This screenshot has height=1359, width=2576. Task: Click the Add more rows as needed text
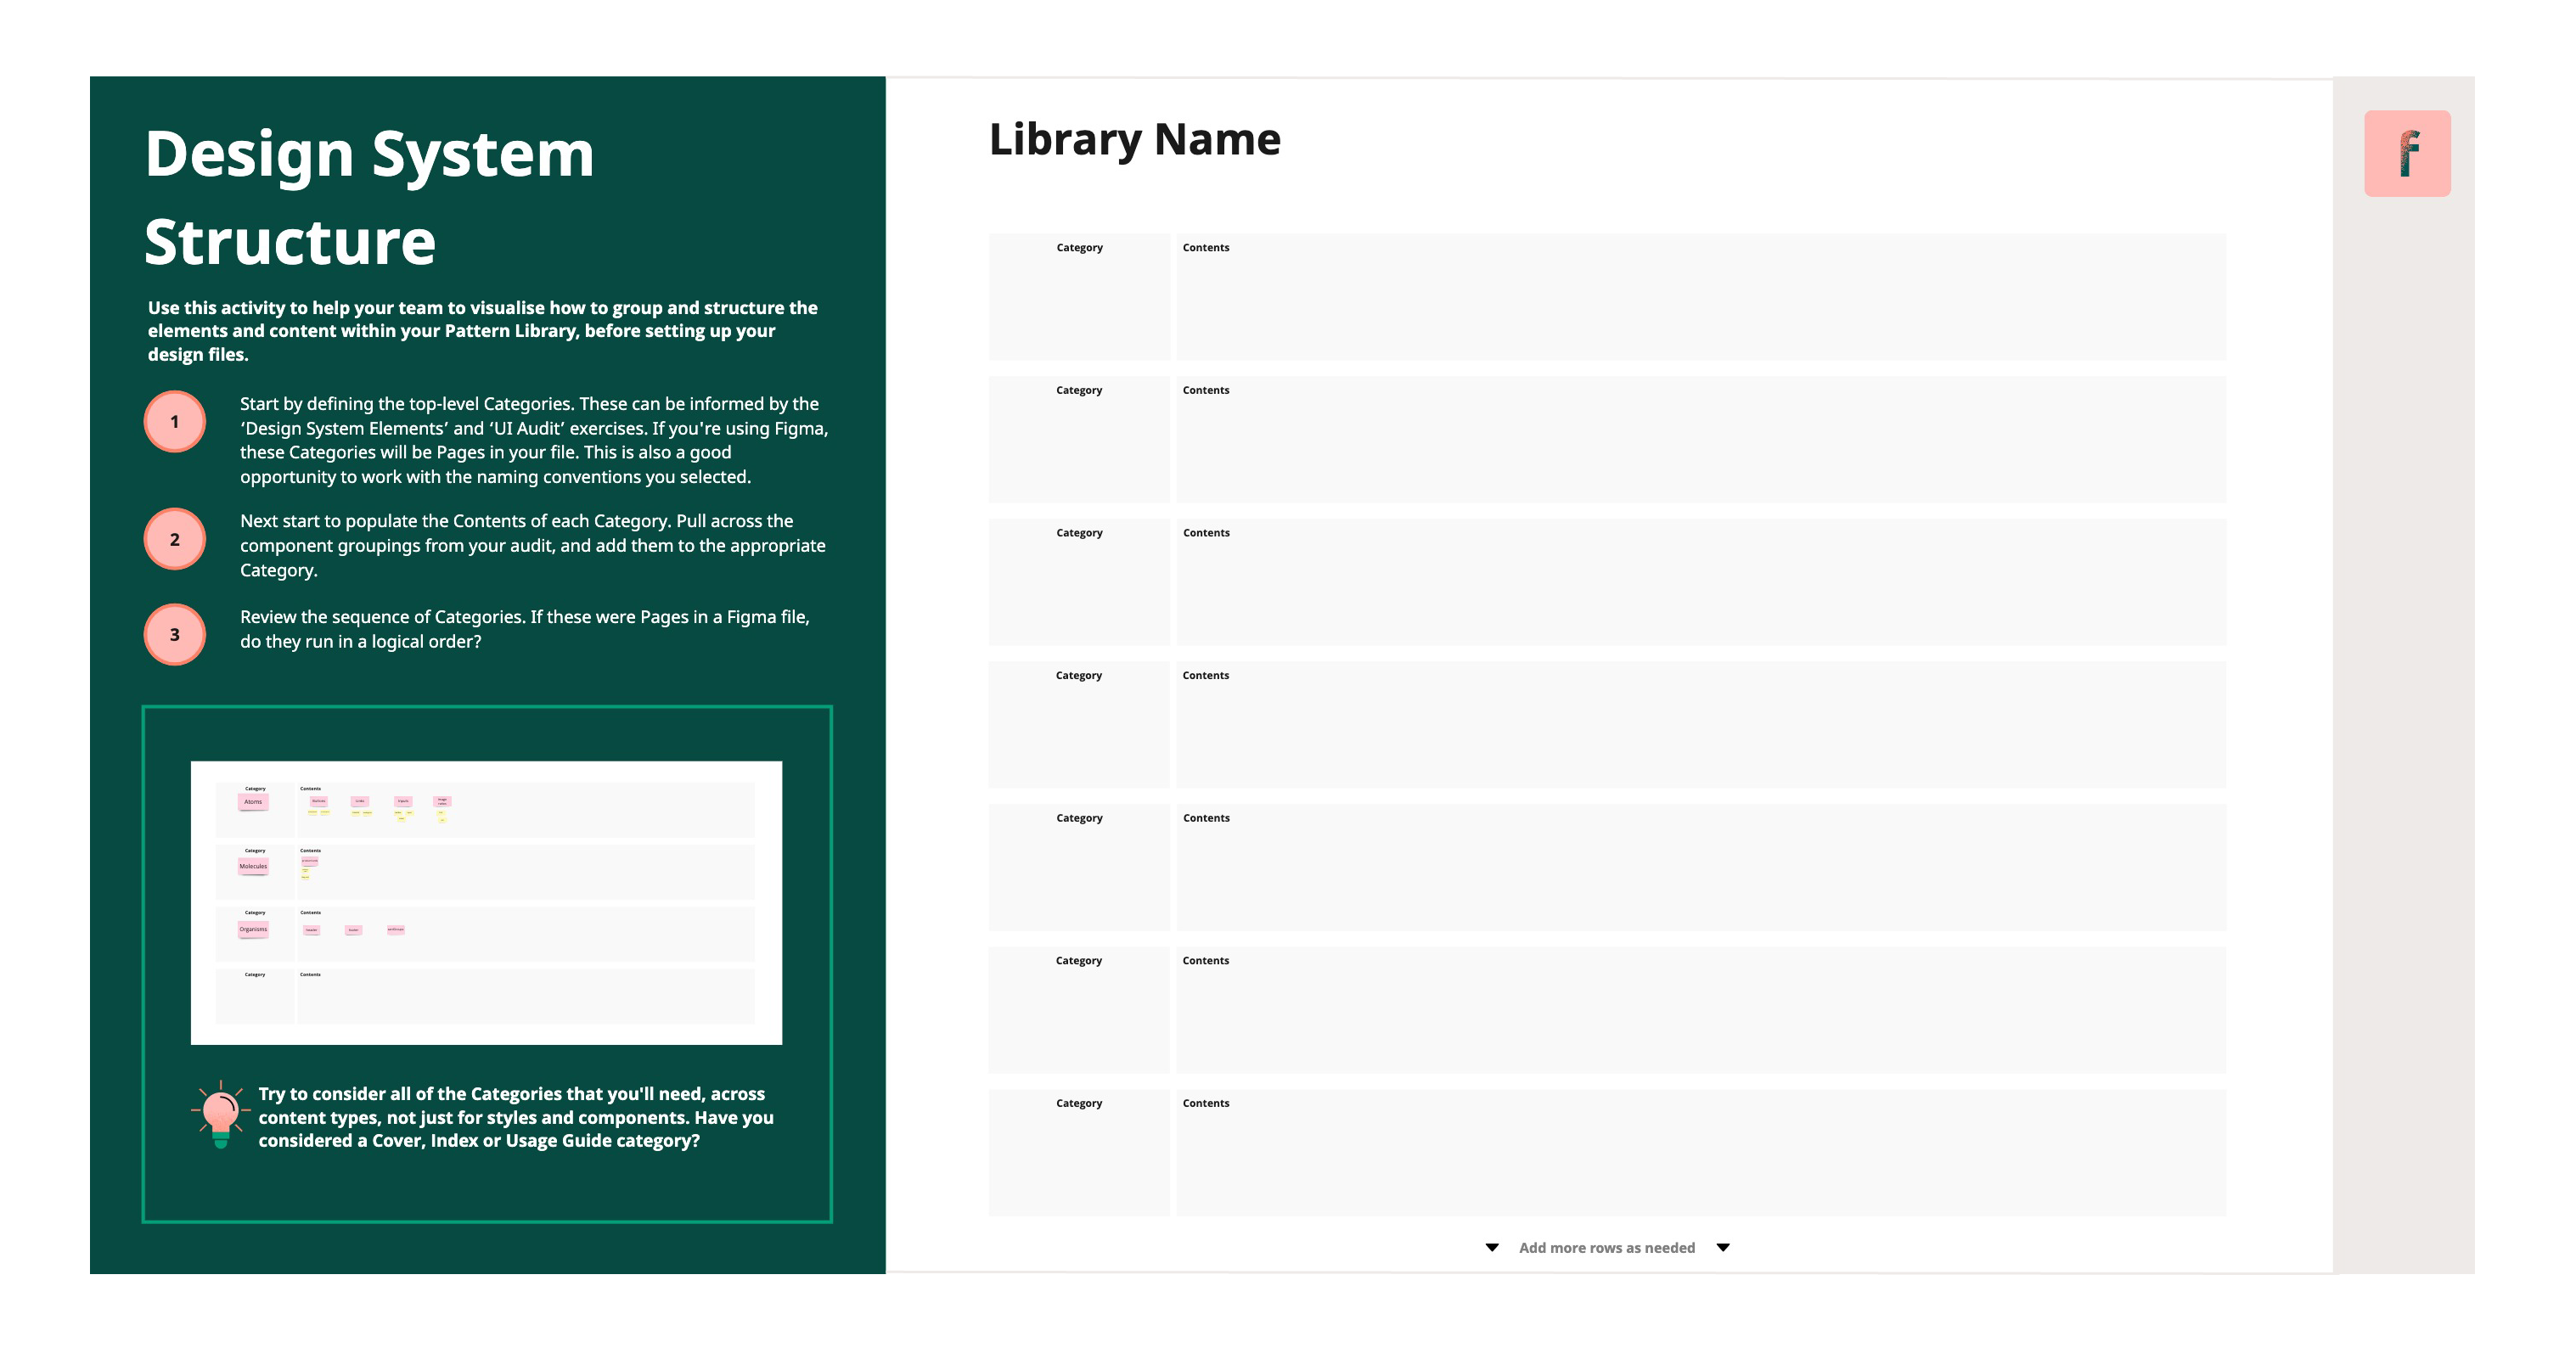point(1606,1247)
